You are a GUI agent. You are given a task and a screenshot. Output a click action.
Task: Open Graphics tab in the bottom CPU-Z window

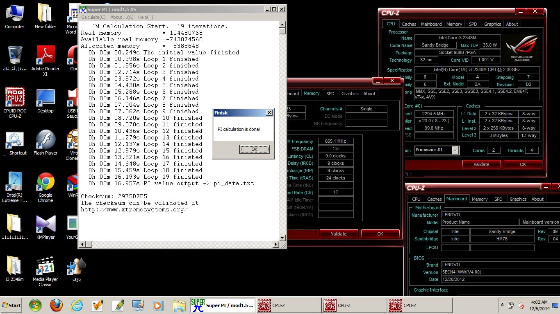(518, 199)
